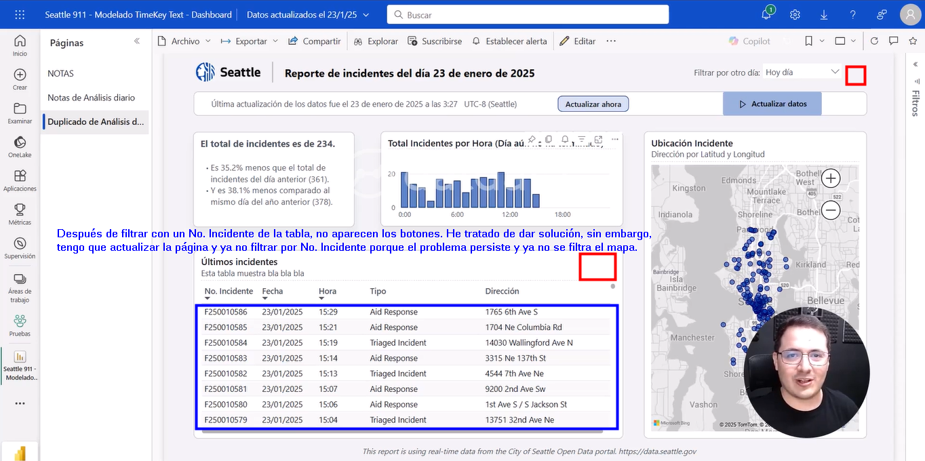The image size is (925, 461).
Task: Open Áreas de trabajo in sidebar
Action: pyautogui.click(x=20, y=287)
